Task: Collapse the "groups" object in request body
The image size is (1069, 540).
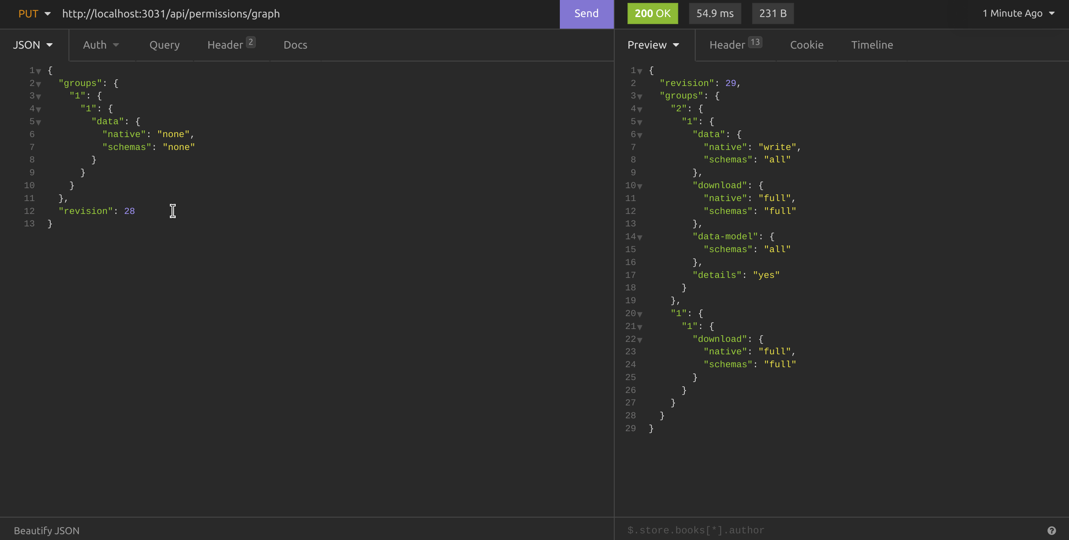Action: pos(39,83)
